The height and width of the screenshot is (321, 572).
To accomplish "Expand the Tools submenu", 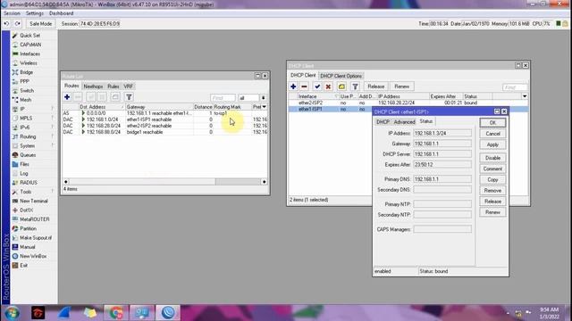I will pos(26,192).
